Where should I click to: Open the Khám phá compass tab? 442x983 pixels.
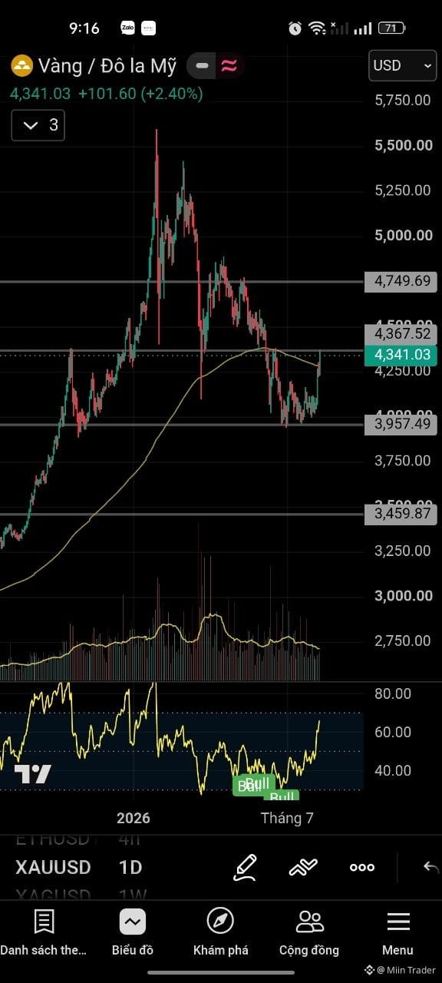click(220, 932)
